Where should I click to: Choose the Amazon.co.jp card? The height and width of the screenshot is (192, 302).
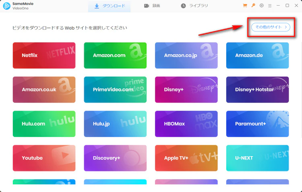(186, 56)
